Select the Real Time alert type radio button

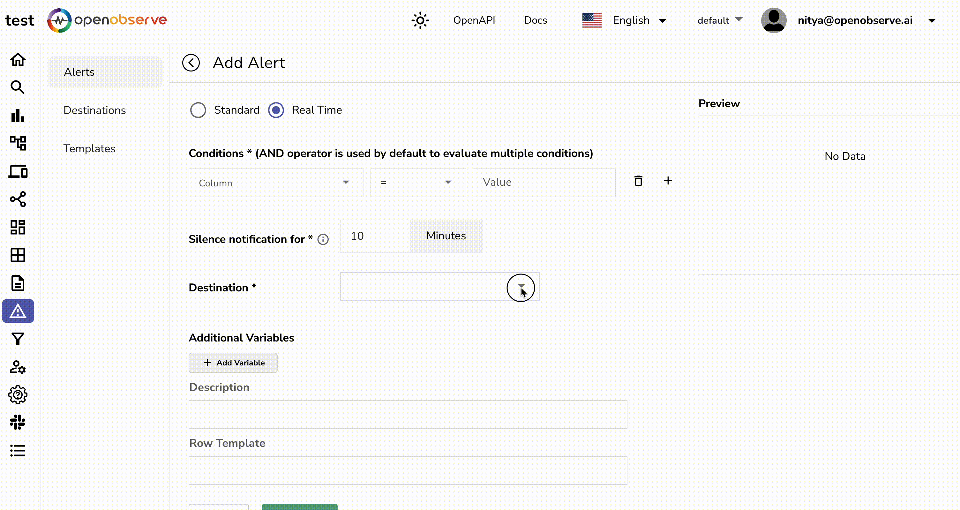(276, 110)
